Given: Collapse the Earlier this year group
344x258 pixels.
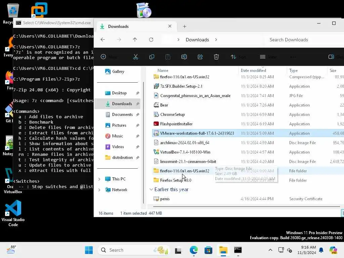Looking at the screenshot, I should pos(151,189).
